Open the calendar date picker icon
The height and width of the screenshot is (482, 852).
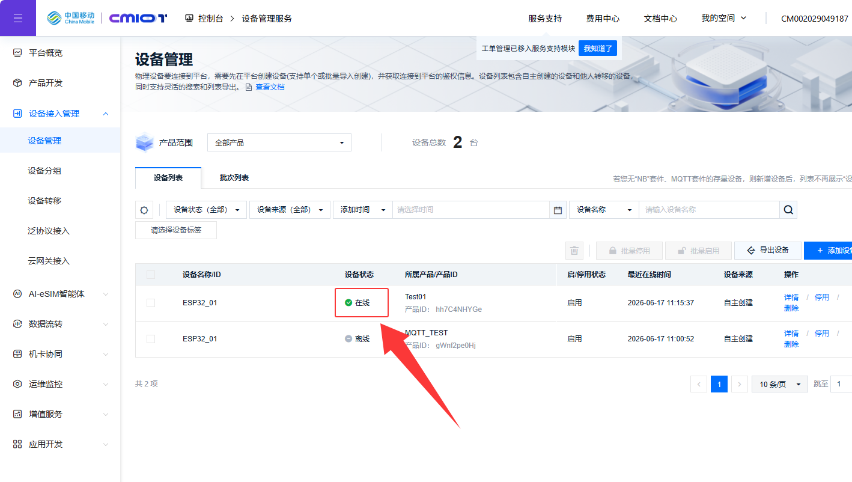pos(558,210)
